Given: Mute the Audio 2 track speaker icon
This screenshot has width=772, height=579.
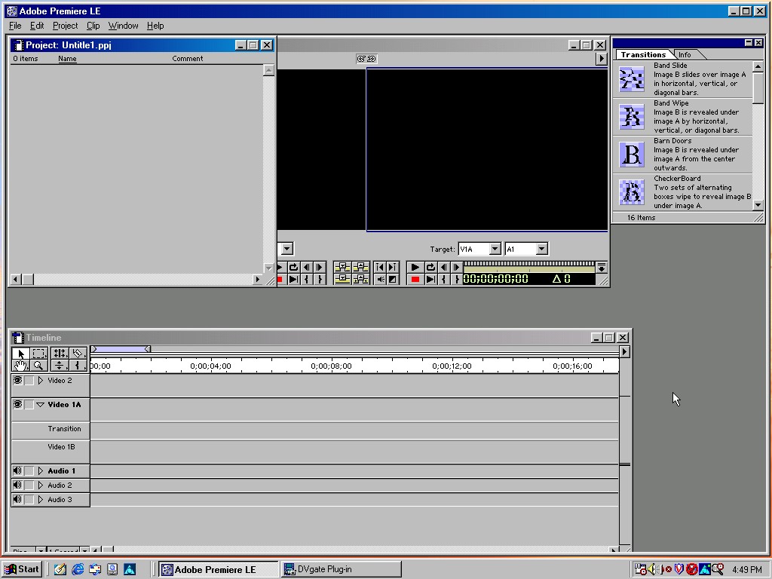Looking at the screenshot, I should [x=18, y=485].
